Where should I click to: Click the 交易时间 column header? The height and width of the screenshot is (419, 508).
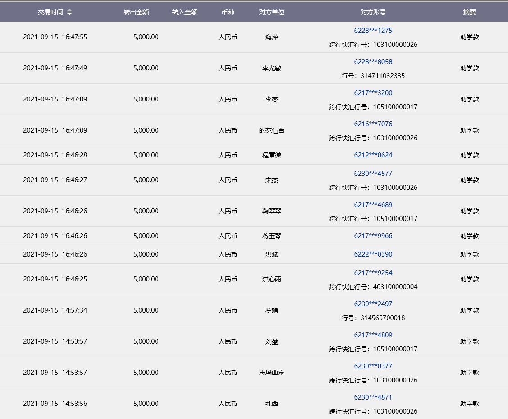tap(50, 13)
